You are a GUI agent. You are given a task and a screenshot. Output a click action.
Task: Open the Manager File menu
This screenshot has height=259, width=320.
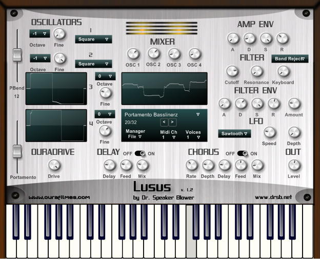click(x=135, y=136)
